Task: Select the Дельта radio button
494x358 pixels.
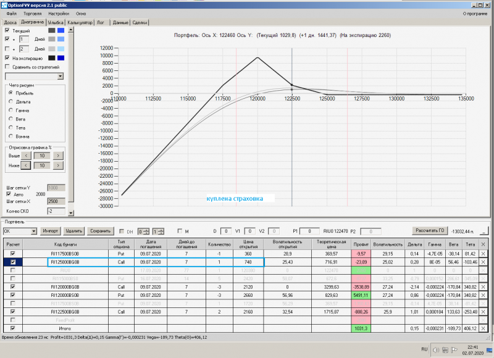Action: [x=11, y=102]
